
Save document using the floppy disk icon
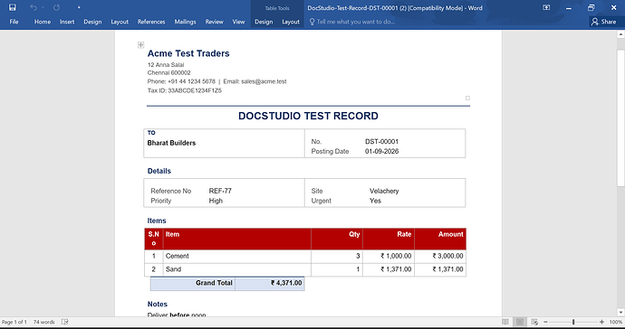click(13, 7)
